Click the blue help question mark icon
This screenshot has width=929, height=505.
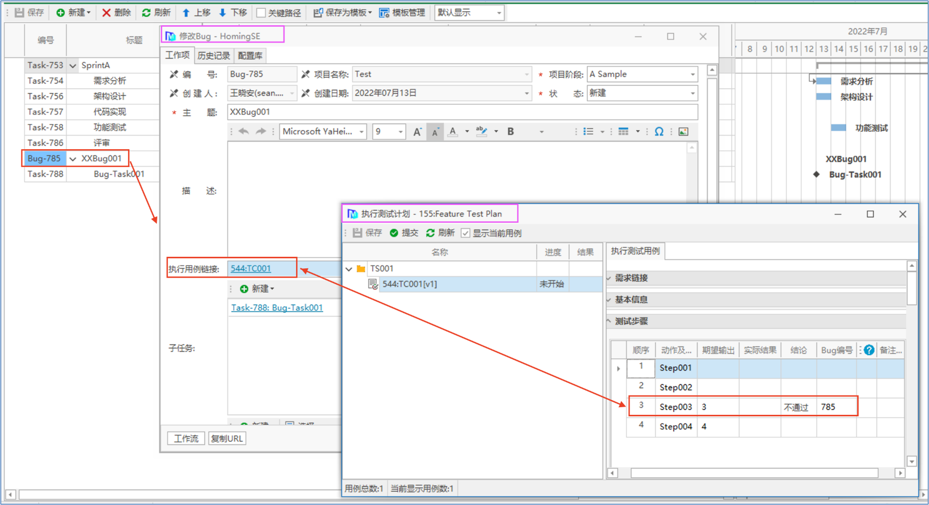(869, 350)
